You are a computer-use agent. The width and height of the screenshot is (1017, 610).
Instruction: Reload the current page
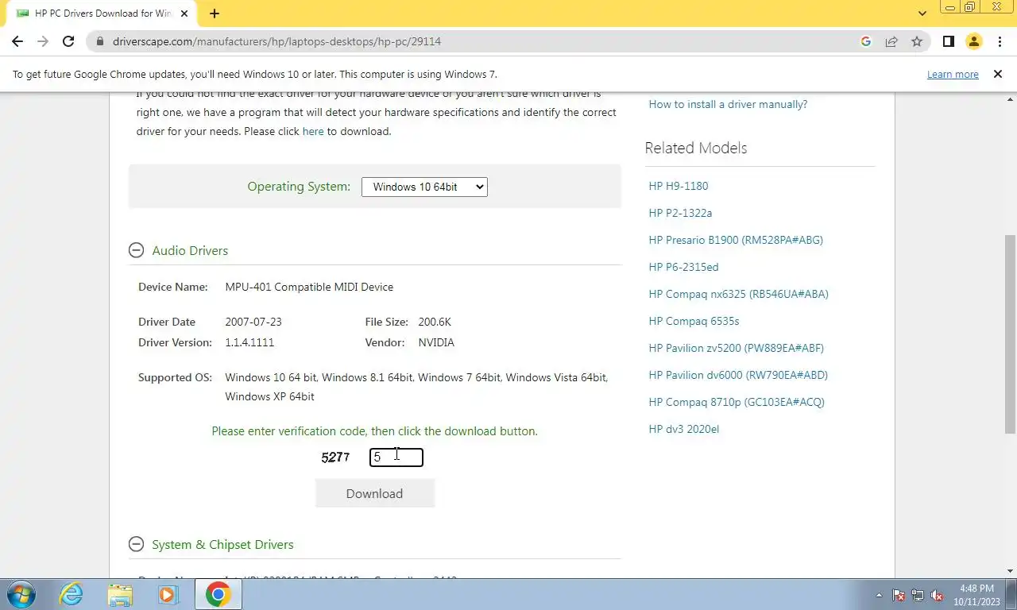(68, 41)
